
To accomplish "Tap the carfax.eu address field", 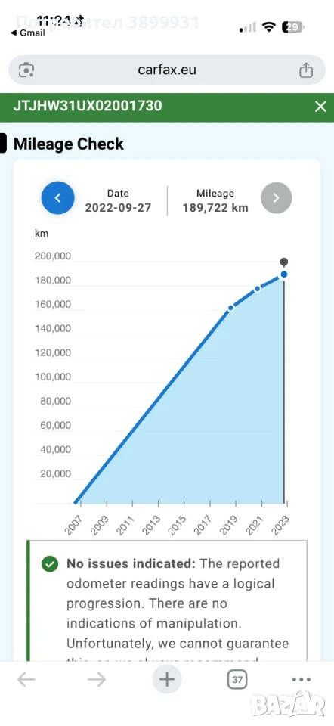I will coord(167,70).
